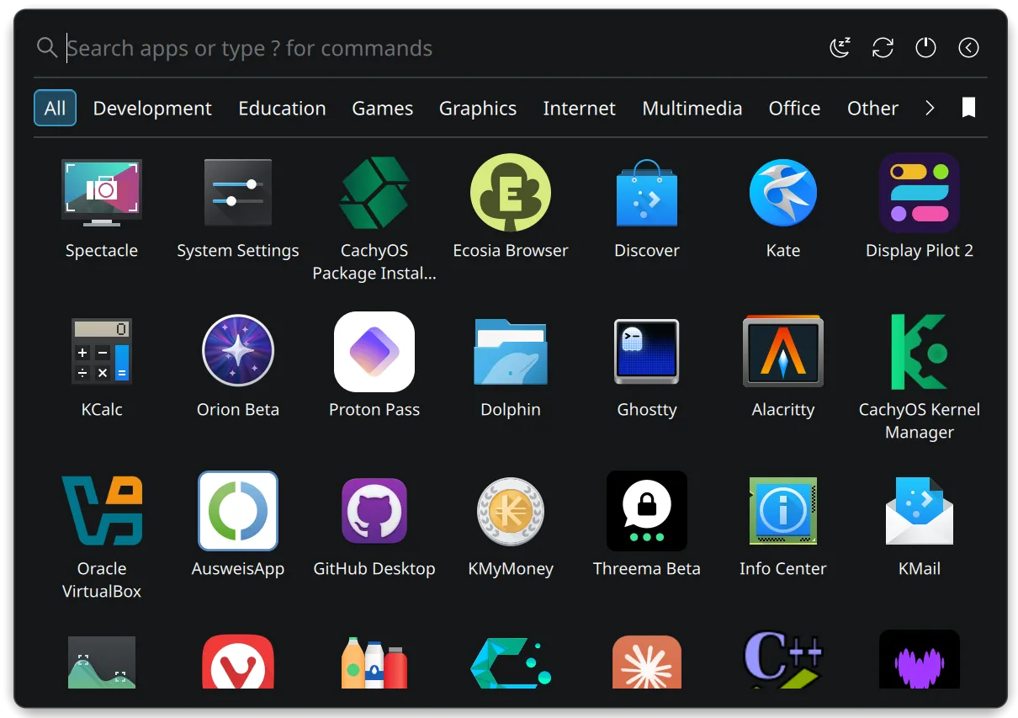Switch to the Games category
This screenshot has width=1018, height=718.
click(x=383, y=108)
